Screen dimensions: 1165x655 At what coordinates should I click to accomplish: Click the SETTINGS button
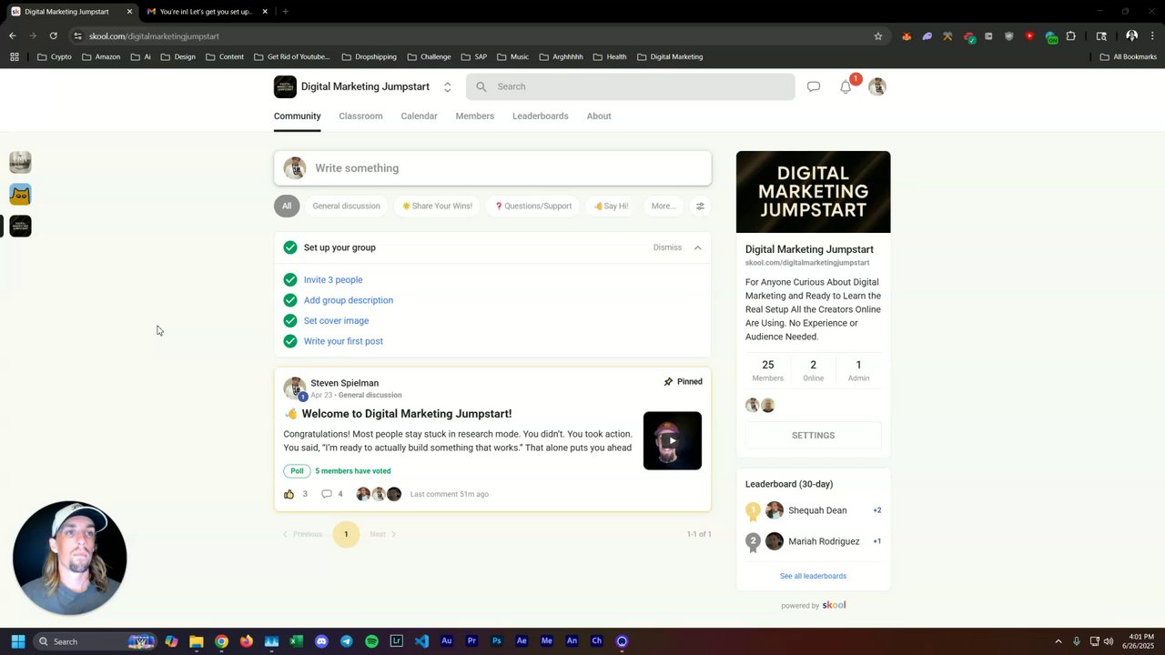813,436
